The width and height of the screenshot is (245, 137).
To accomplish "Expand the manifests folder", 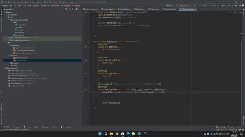I will [x=7, y=15].
